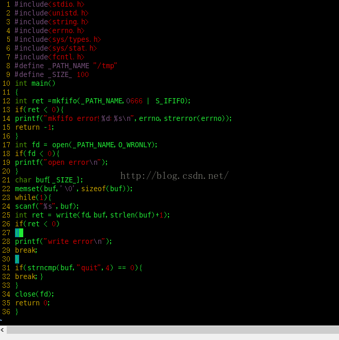
Task: Click 'char buf[_SIZE_];' on line 21
Action: (x=49, y=180)
